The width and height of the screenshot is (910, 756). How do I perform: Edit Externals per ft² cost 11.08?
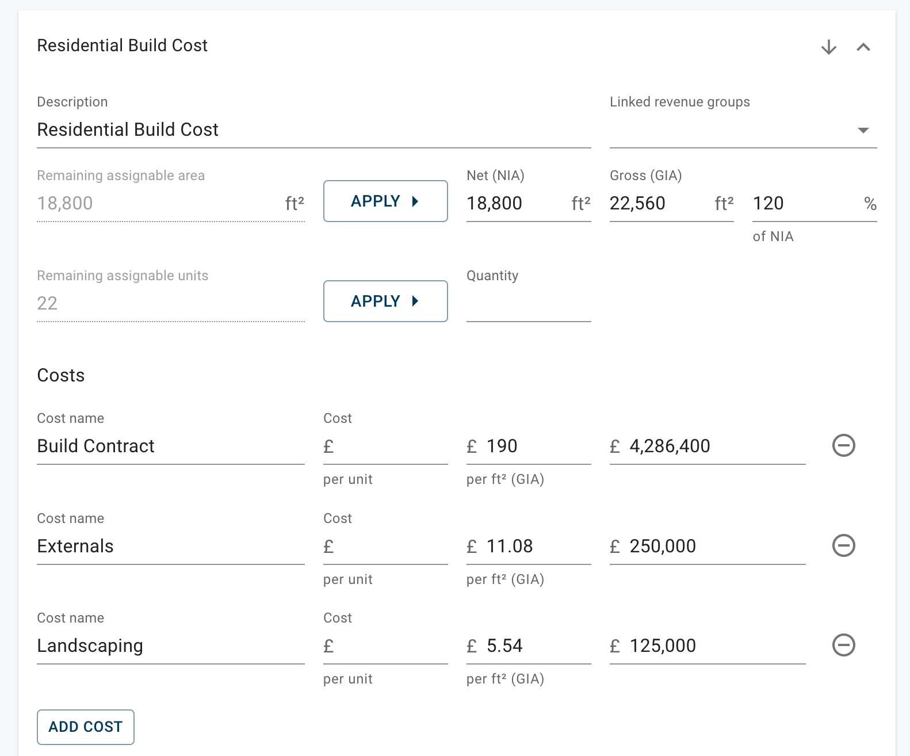[529, 547]
